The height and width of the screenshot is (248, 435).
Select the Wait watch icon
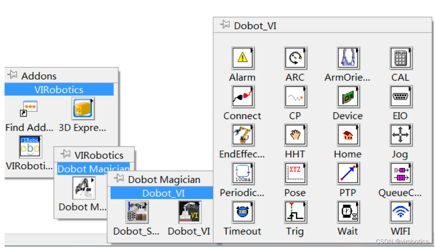pyautogui.click(x=348, y=212)
